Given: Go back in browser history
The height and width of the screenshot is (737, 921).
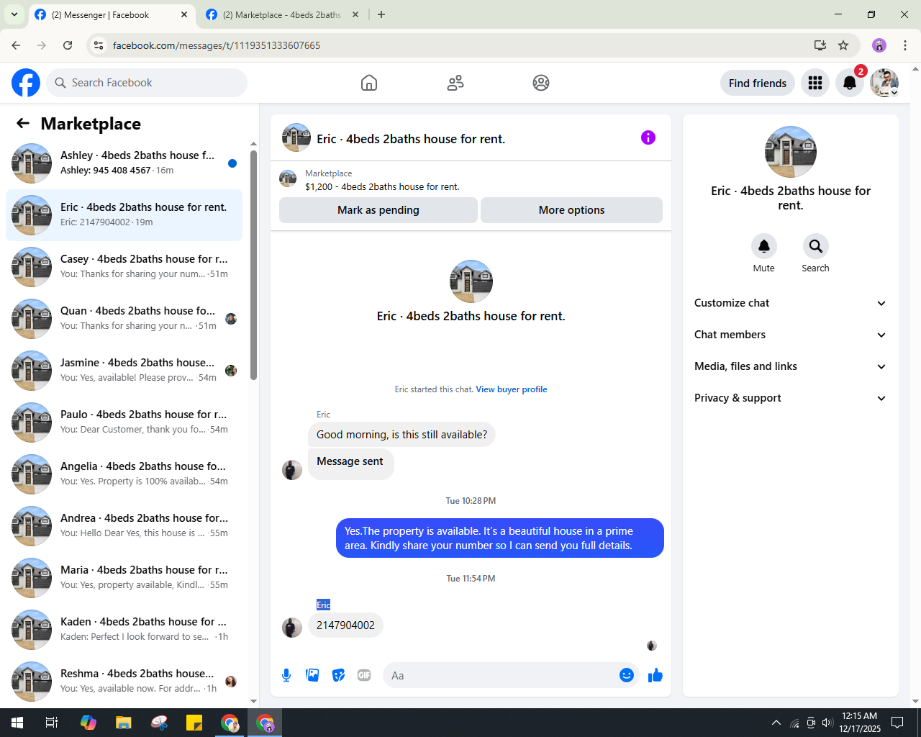Looking at the screenshot, I should (x=16, y=45).
